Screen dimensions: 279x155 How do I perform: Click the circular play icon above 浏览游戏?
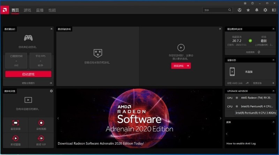pyautogui.click(x=181, y=47)
